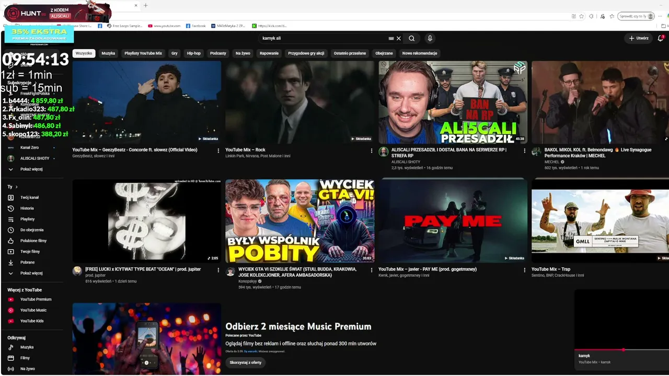
Task: Open YouTube Kids icon in sidebar
Action: 10,321
